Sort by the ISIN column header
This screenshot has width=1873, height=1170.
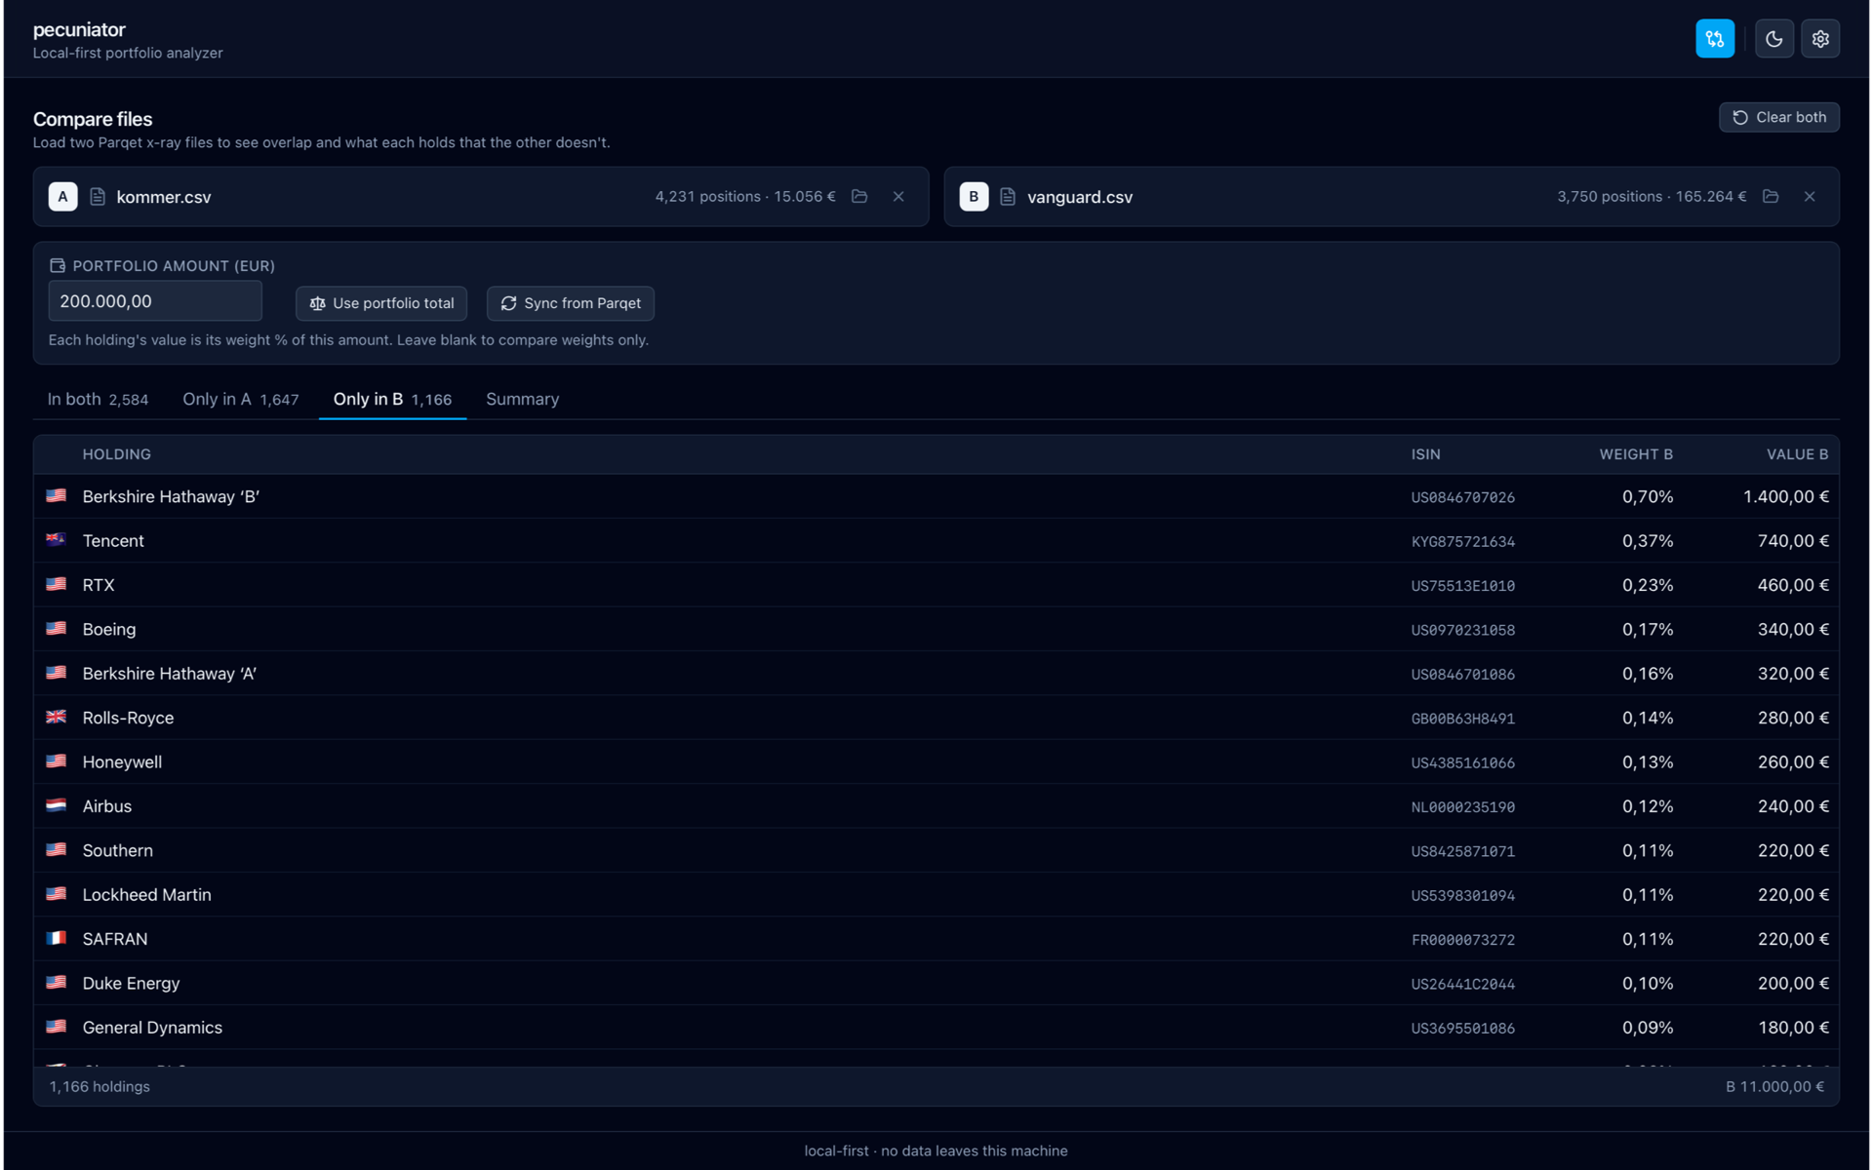pyautogui.click(x=1425, y=454)
